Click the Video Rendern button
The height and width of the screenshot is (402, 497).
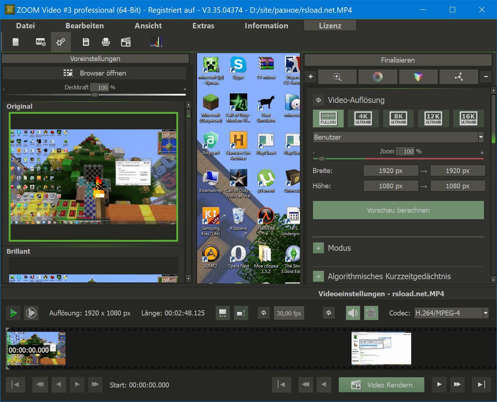click(381, 385)
